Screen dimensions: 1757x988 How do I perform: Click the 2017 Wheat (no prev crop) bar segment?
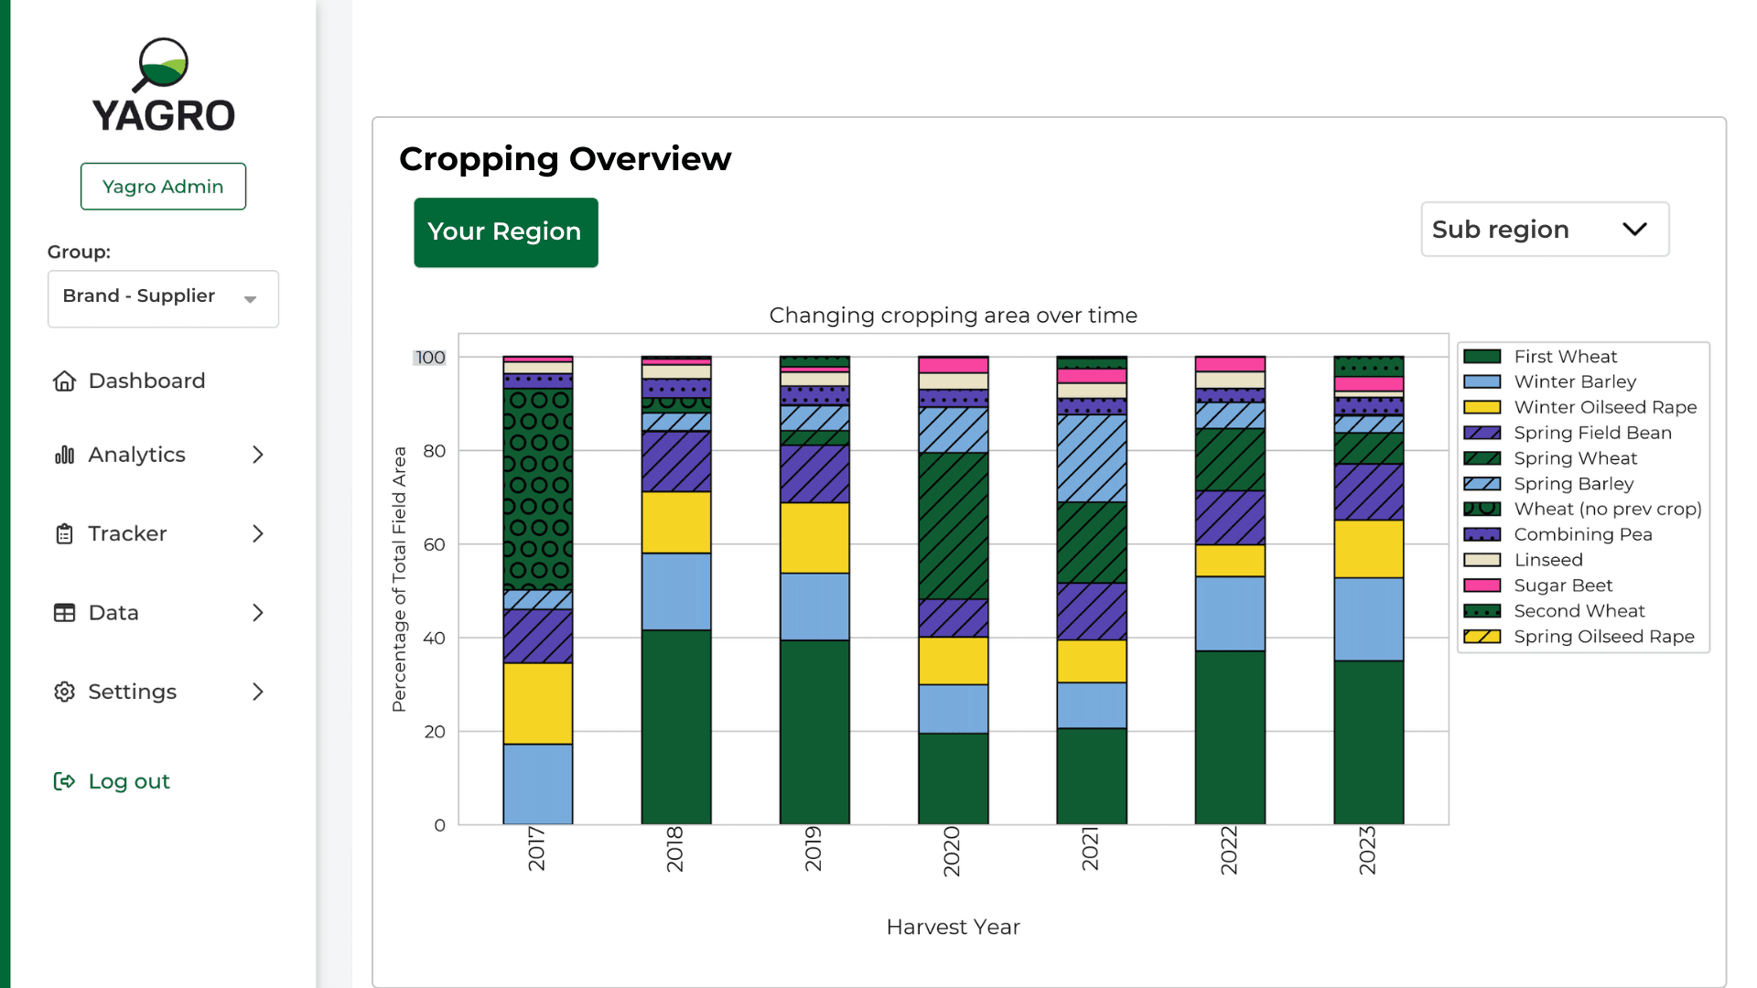(x=538, y=489)
